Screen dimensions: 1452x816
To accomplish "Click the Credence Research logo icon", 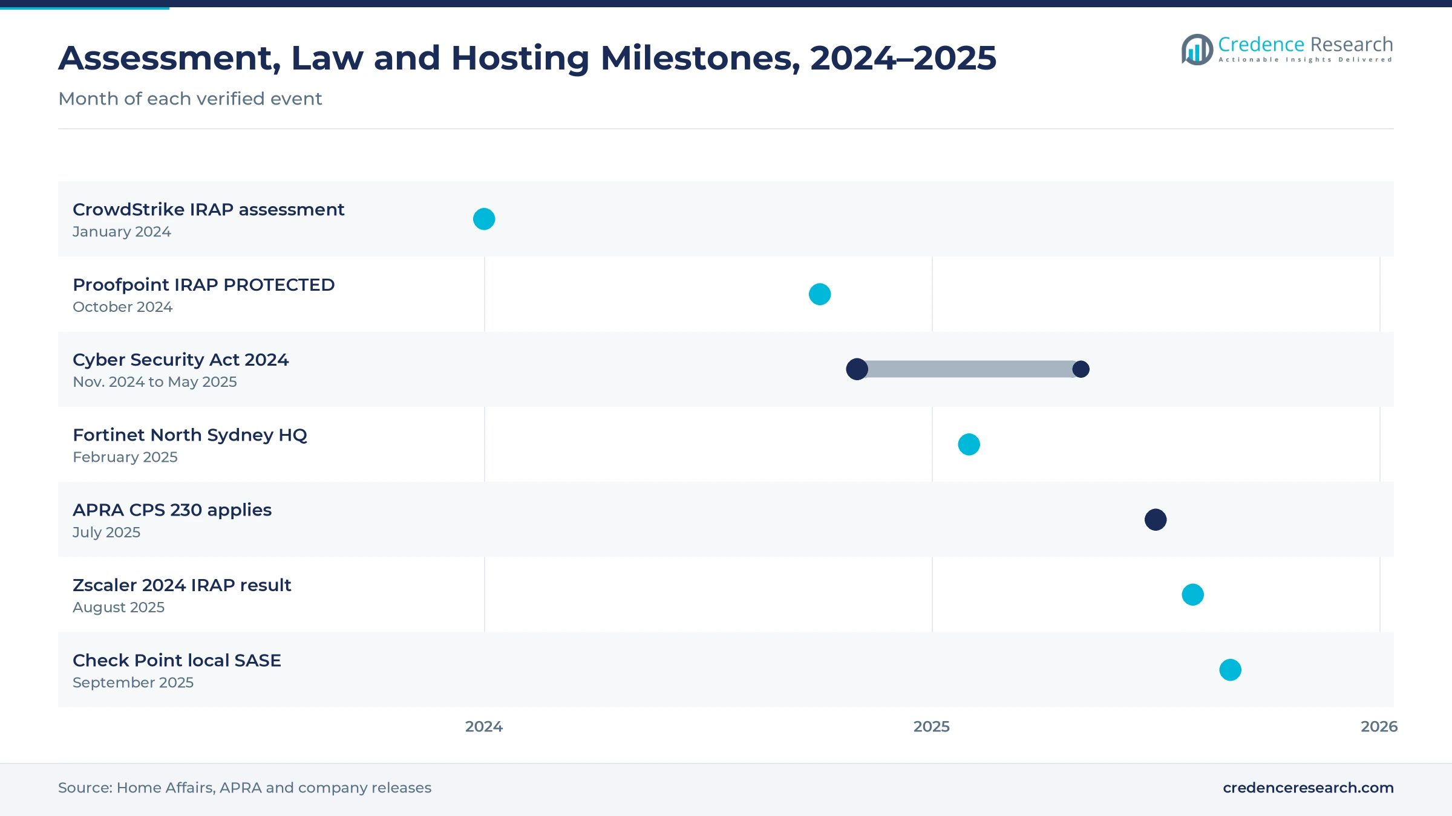I will [1197, 50].
